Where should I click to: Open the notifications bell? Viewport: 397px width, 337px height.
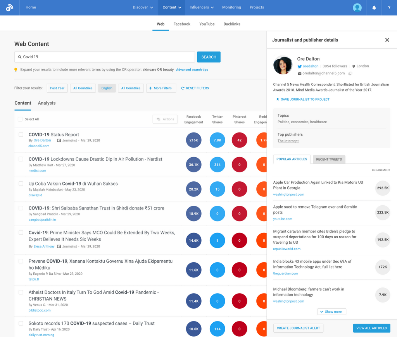tap(374, 7)
